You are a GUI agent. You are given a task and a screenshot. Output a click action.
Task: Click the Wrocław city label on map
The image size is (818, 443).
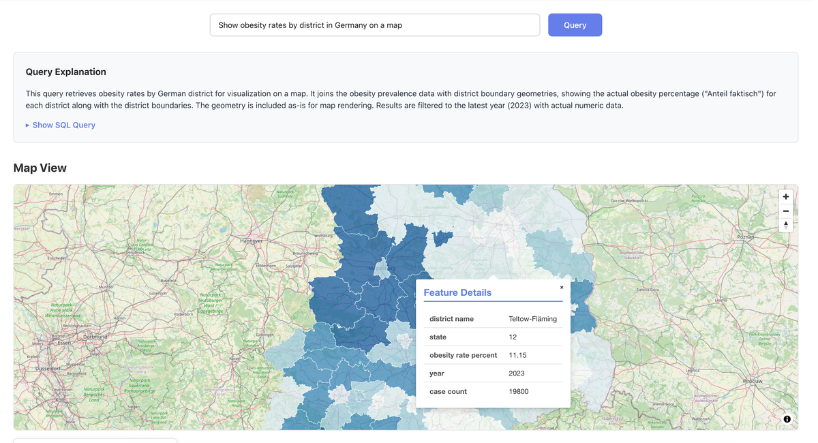click(753, 381)
